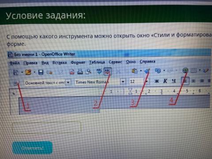Toggle Italic К formatting
The height and width of the screenshot is (159, 212).
(x=165, y=81)
